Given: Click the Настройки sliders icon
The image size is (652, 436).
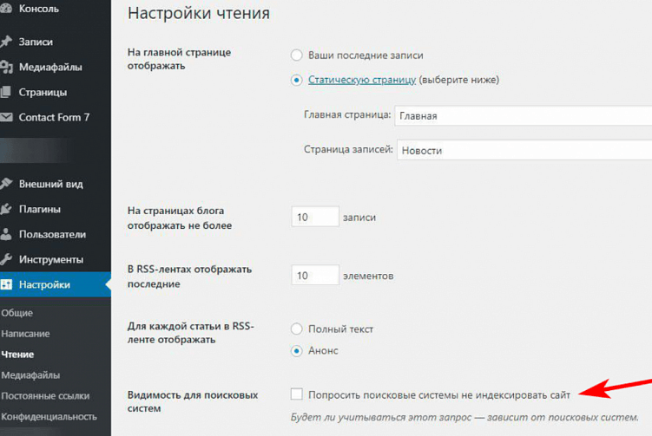Looking at the screenshot, I should click(x=6, y=284).
